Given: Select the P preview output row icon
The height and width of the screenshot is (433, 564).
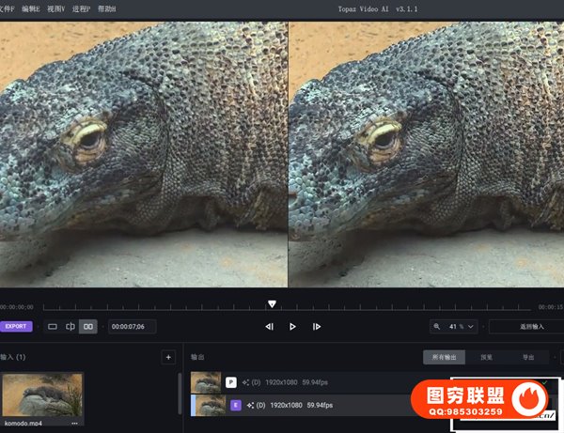Looking at the screenshot, I should [230, 382].
